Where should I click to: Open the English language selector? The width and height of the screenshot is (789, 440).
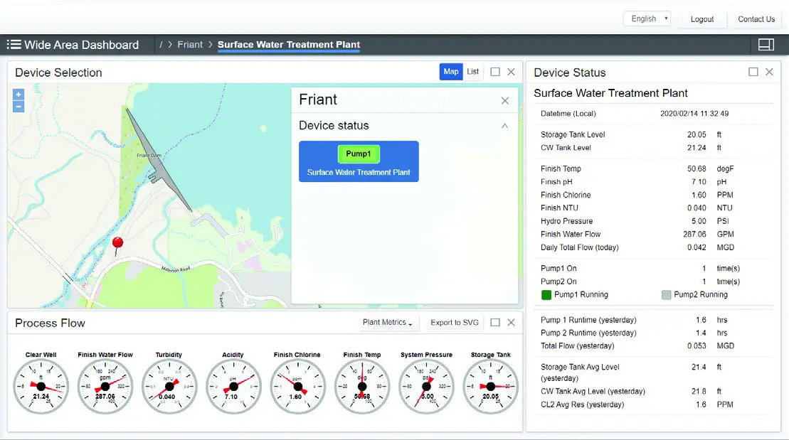coord(647,18)
